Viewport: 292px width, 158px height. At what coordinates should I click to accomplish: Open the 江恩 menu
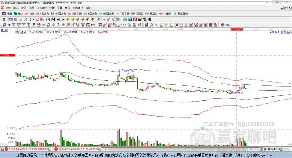pos(31,8)
